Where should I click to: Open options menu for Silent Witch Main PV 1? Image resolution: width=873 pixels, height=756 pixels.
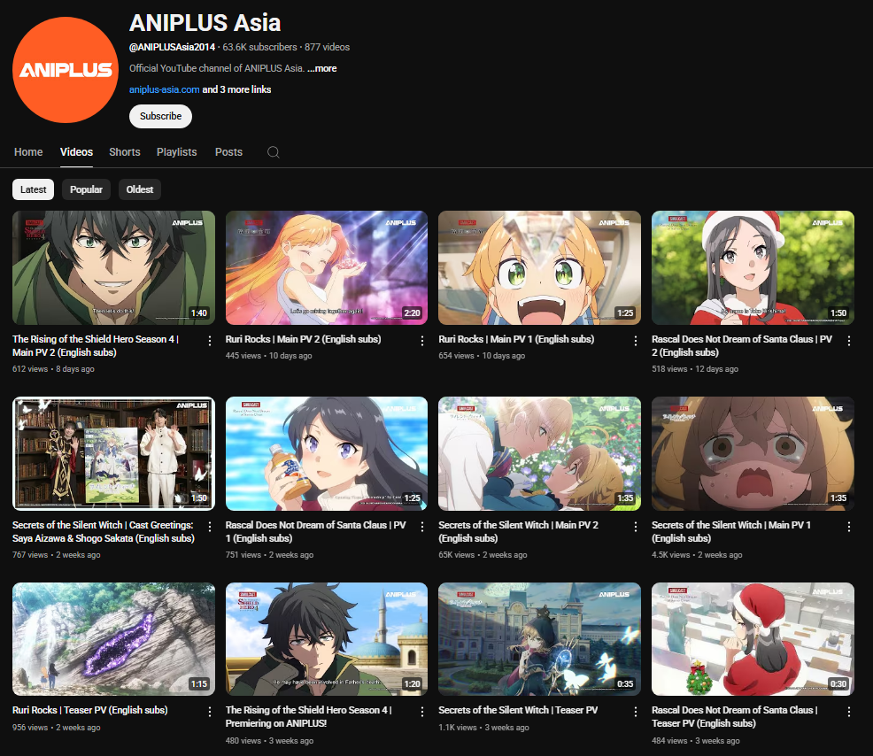(x=848, y=527)
